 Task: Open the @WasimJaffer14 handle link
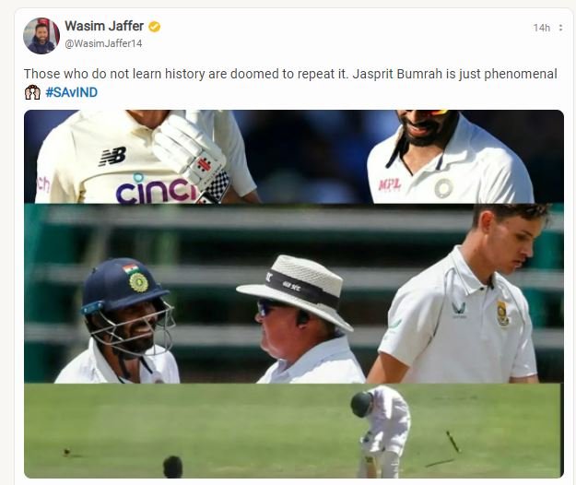click(103, 43)
